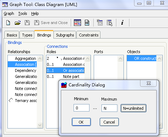Minimize the Graph Tool window
This screenshot has width=168, height=137.
point(139,3)
